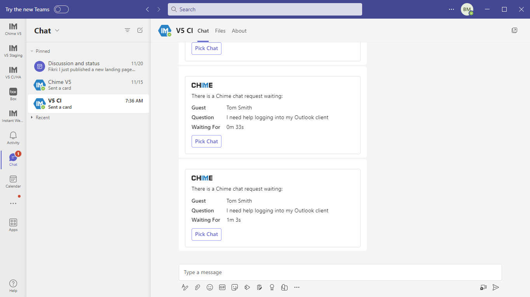The width and height of the screenshot is (530, 297).
Task: Collapse the Pinned chats section
Action: coord(40,51)
